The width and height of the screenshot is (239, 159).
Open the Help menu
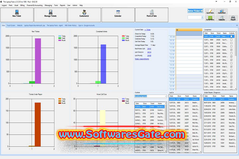pos(81,5)
